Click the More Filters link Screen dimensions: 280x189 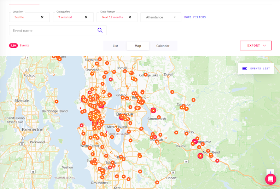coord(195,17)
